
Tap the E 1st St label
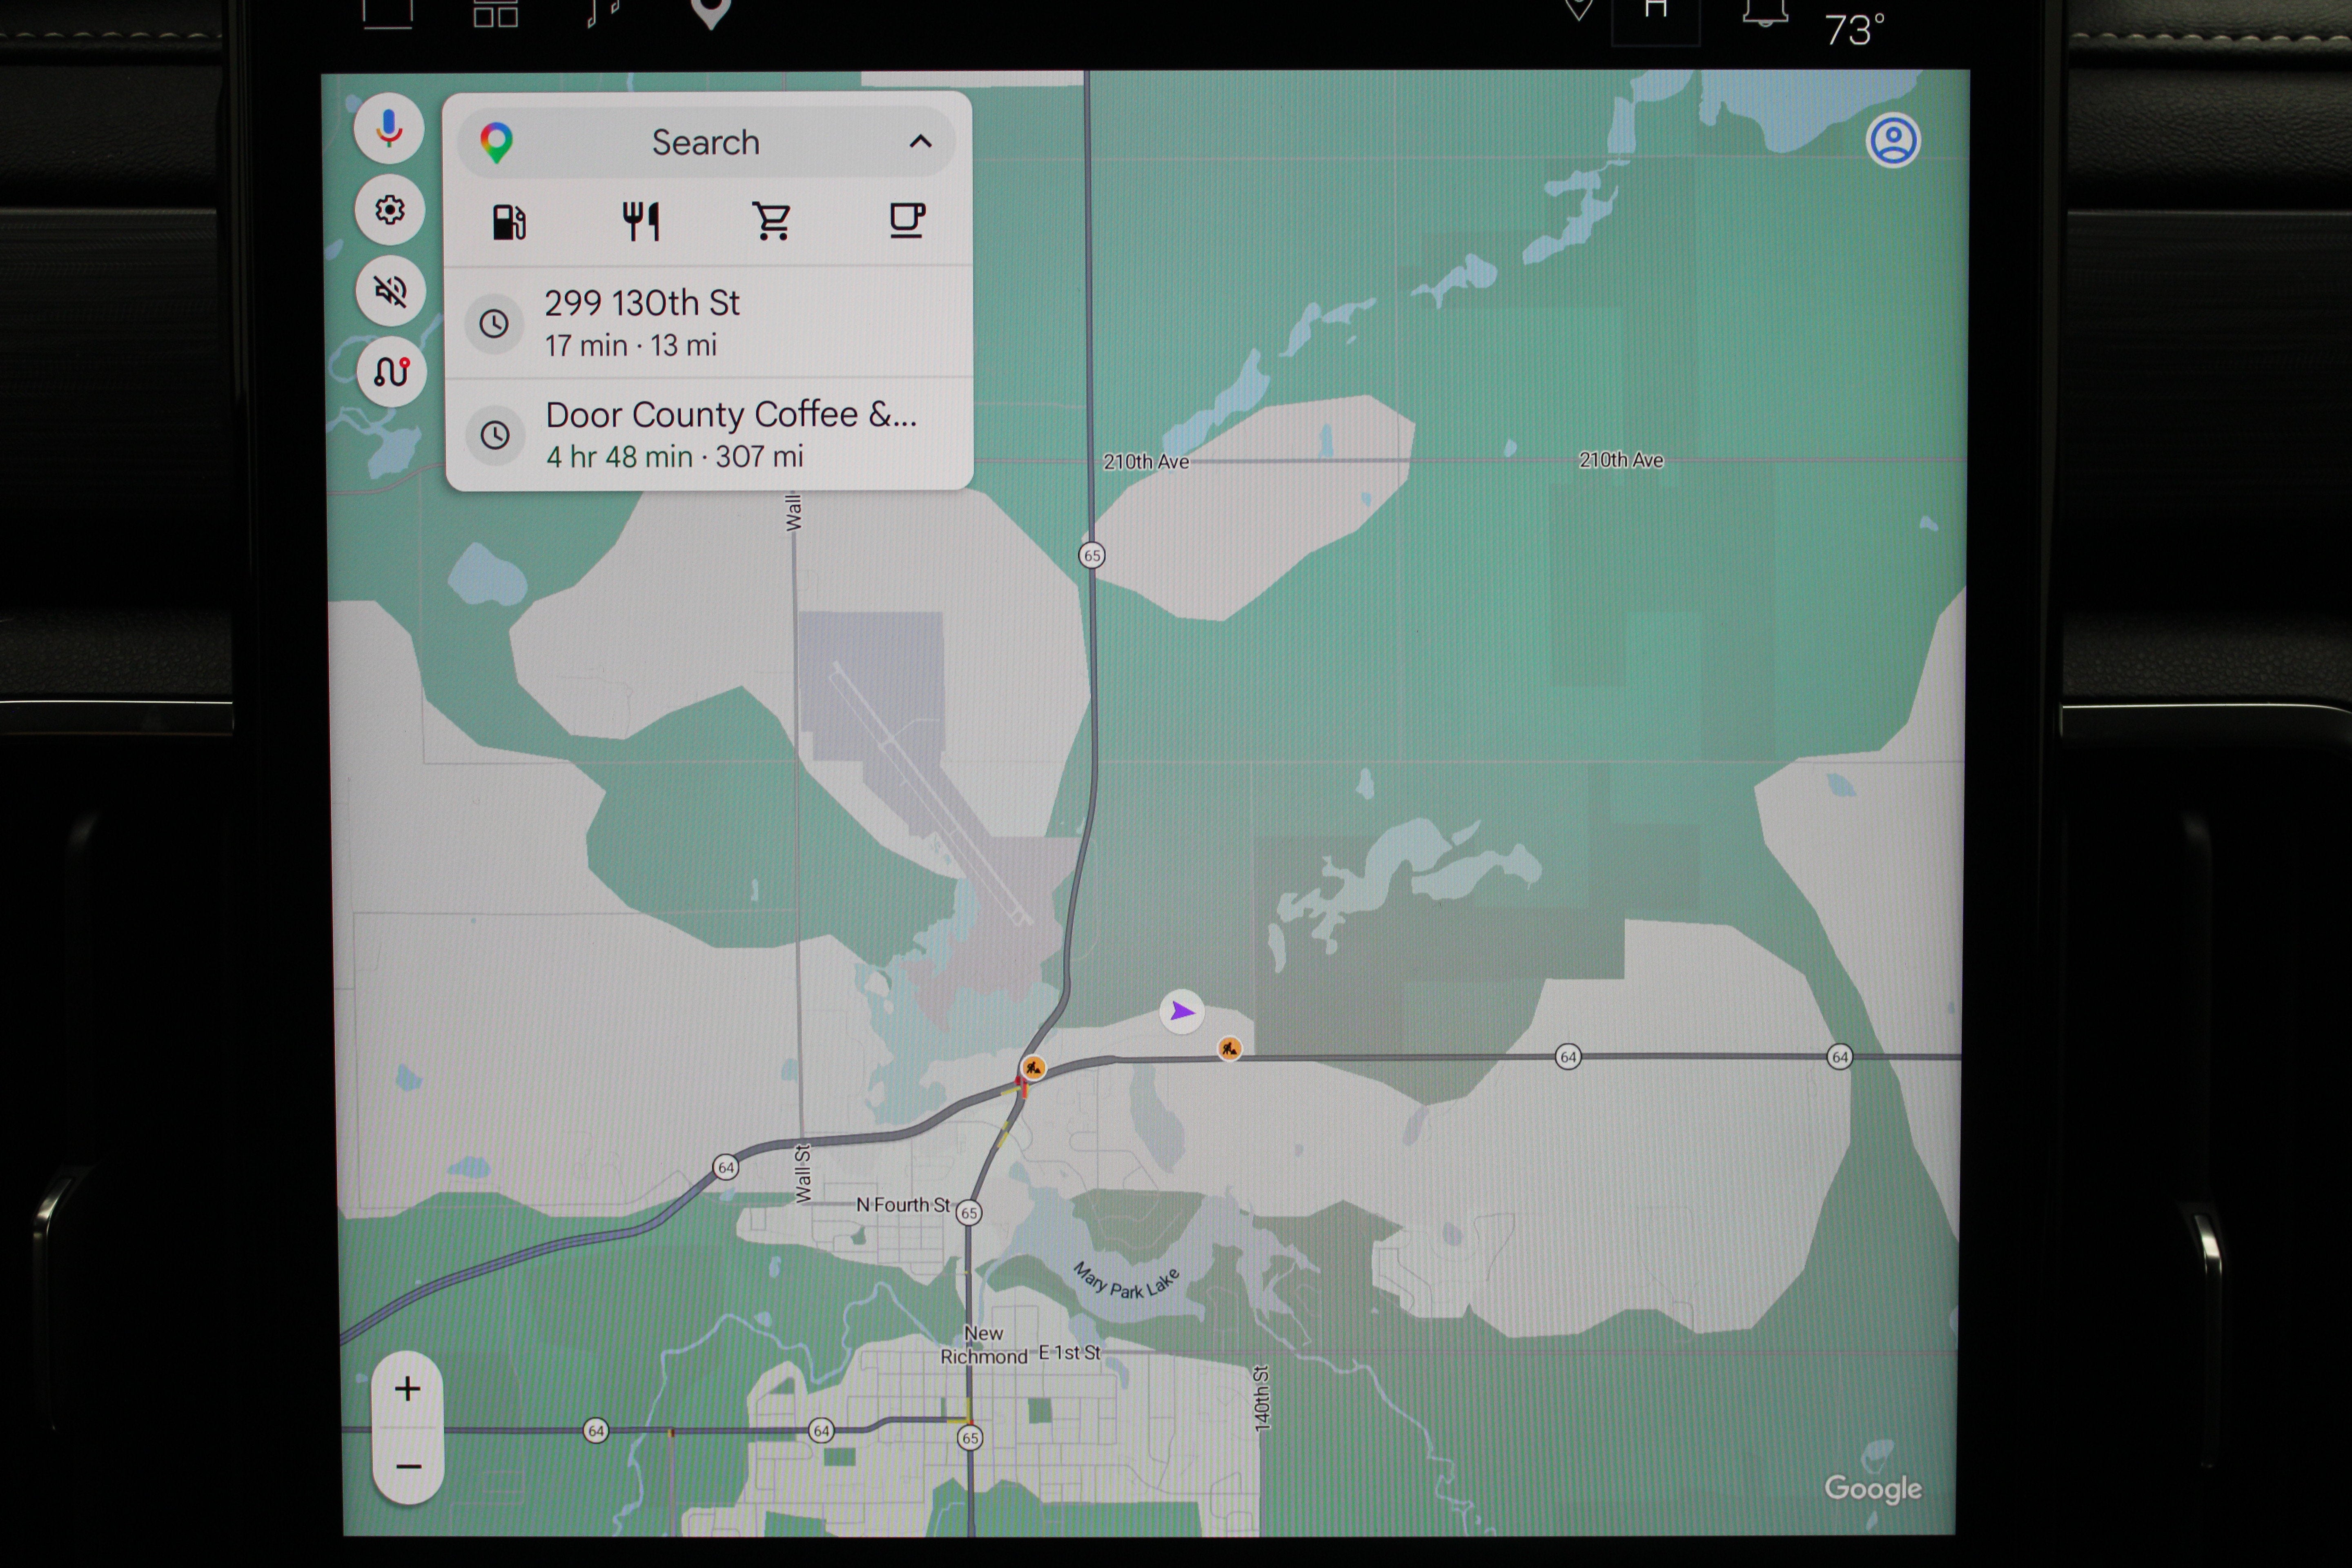1069,1353
